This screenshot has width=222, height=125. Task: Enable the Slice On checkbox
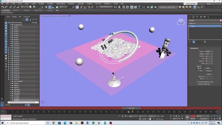(x=206, y=74)
